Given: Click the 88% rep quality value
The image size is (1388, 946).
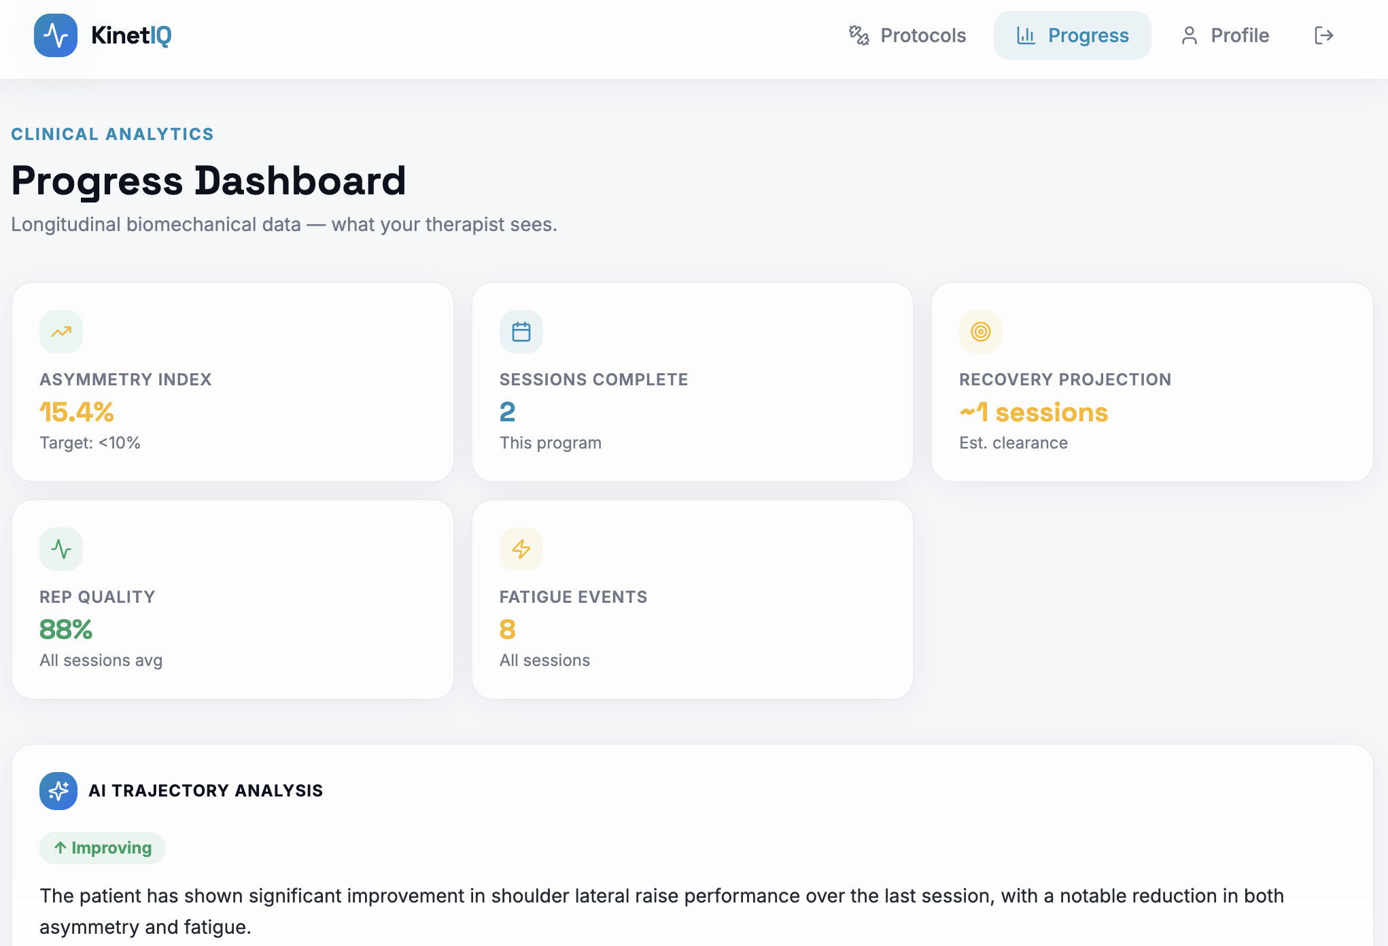Looking at the screenshot, I should click(x=66, y=629).
